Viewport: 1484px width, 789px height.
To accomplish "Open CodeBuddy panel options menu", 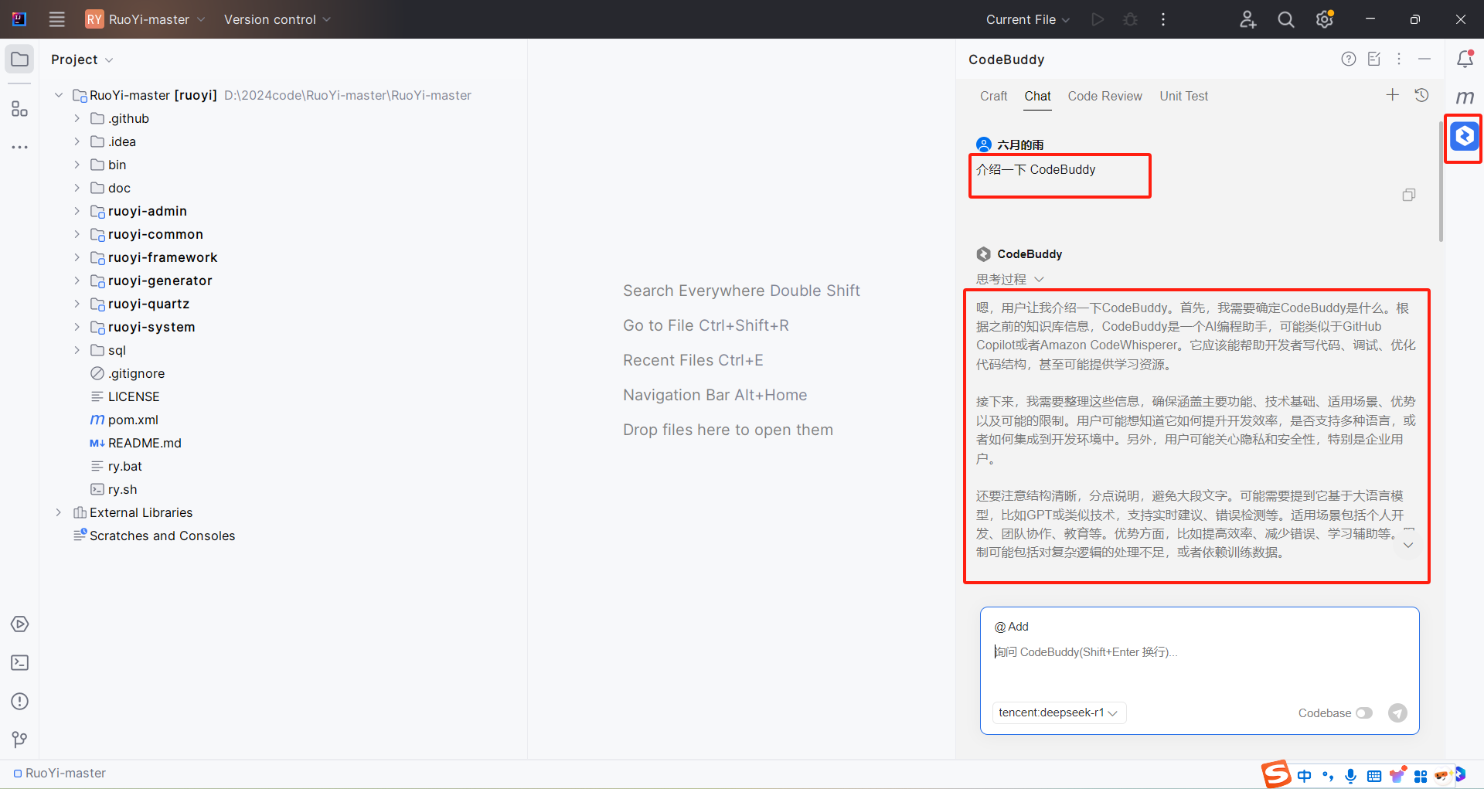I will coord(1399,59).
